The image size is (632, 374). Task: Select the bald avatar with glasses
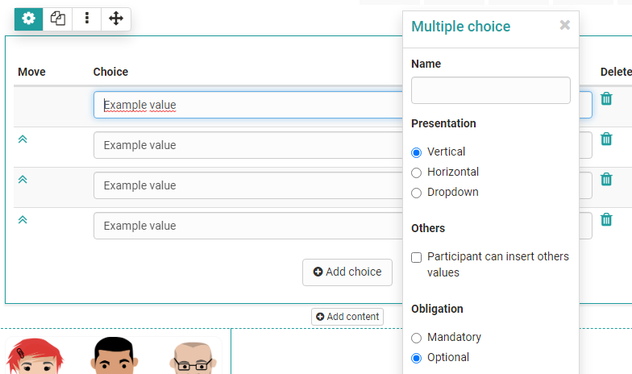[x=193, y=358]
